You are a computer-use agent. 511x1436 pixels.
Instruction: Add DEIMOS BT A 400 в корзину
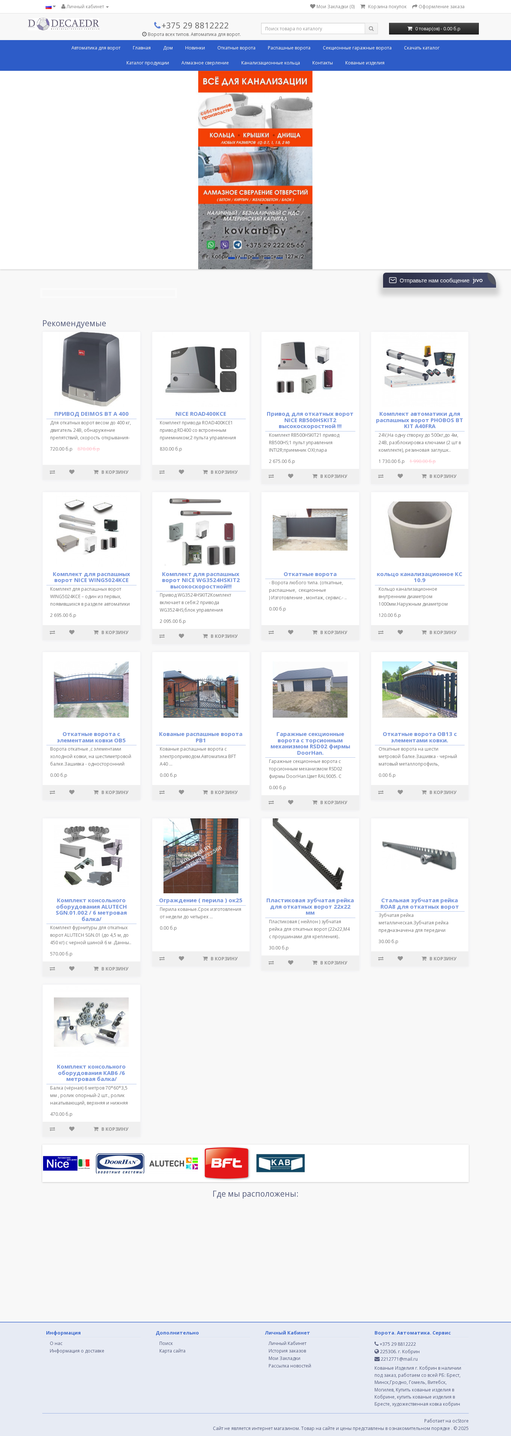point(111,472)
